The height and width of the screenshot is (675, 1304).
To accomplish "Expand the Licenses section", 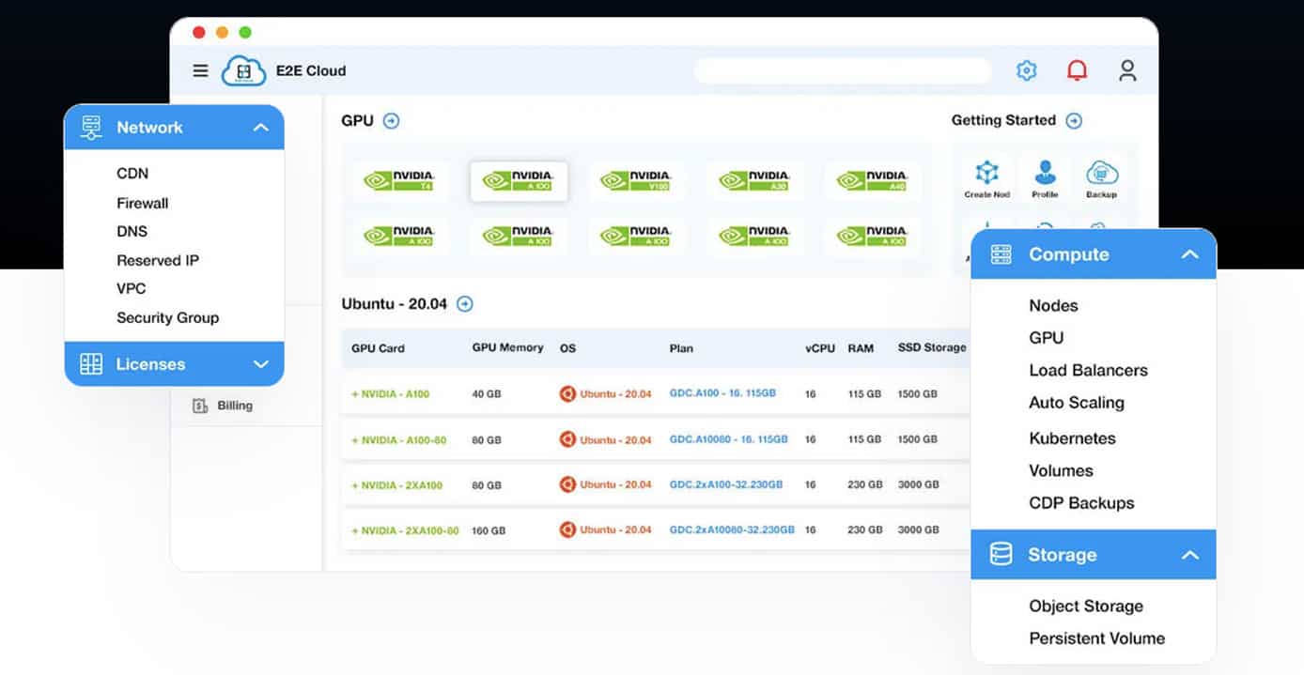I will pyautogui.click(x=261, y=364).
